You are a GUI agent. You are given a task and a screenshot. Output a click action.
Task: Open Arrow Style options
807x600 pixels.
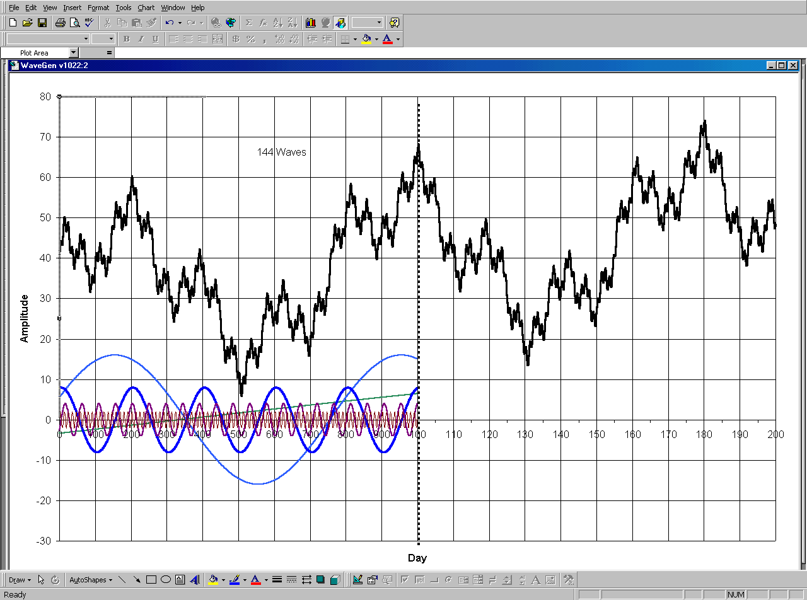[306, 580]
